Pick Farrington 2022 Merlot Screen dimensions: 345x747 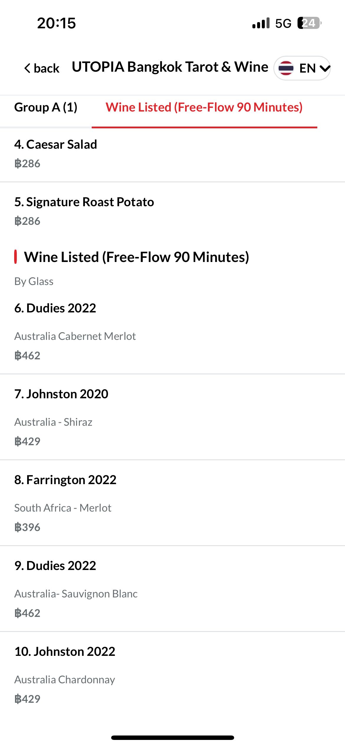point(65,480)
